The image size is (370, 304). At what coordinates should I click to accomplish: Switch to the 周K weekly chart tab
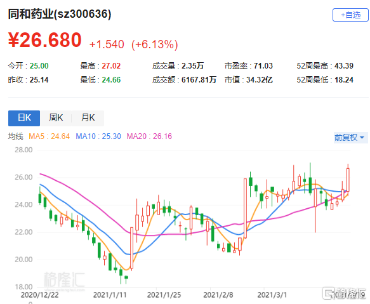click(x=56, y=118)
